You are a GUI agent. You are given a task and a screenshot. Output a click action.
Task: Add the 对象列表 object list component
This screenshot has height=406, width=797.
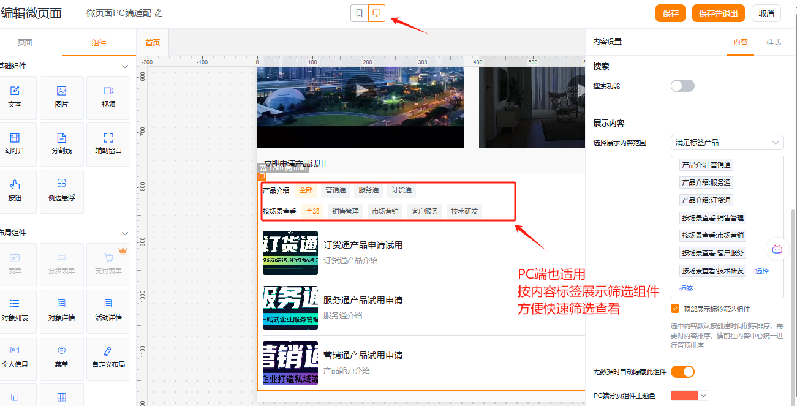point(15,311)
